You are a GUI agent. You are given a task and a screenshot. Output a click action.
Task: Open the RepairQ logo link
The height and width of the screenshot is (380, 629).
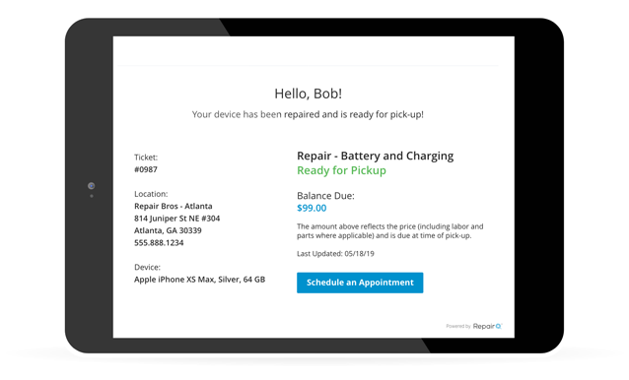487,326
